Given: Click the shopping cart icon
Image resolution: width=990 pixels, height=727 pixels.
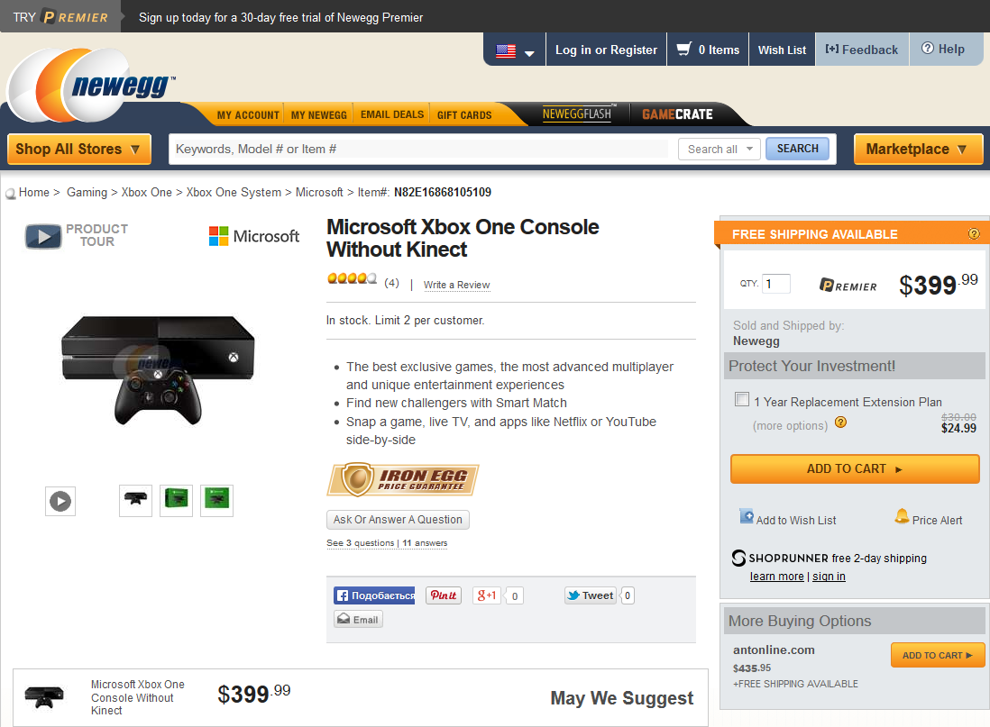Looking at the screenshot, I should click(x=683, y=50).
